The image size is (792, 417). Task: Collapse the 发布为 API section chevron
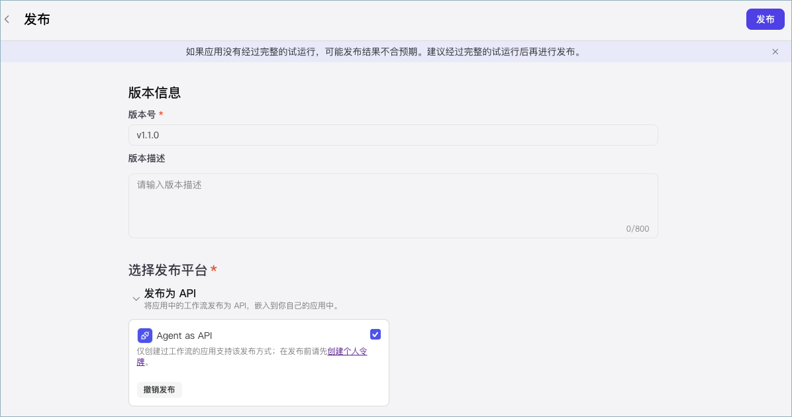(x=136, y=299)
